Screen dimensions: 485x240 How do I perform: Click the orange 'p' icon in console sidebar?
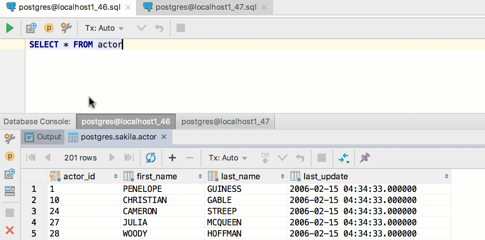(9, 156)
